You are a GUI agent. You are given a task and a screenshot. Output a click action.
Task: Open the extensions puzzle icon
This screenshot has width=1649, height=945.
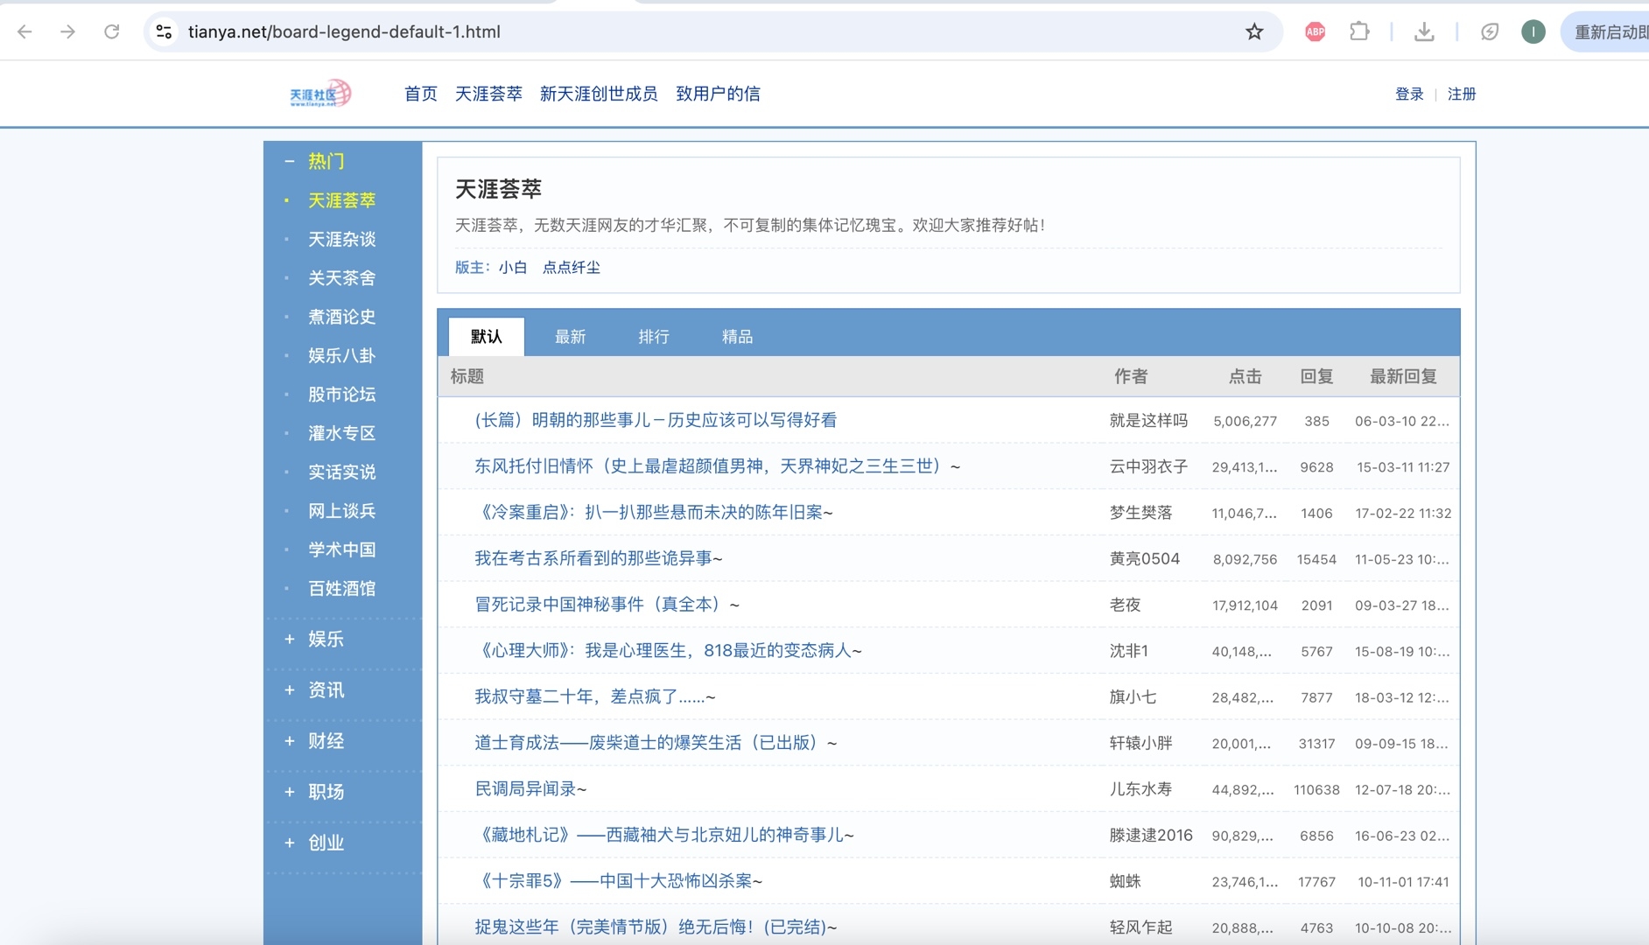click(1358, 31)
